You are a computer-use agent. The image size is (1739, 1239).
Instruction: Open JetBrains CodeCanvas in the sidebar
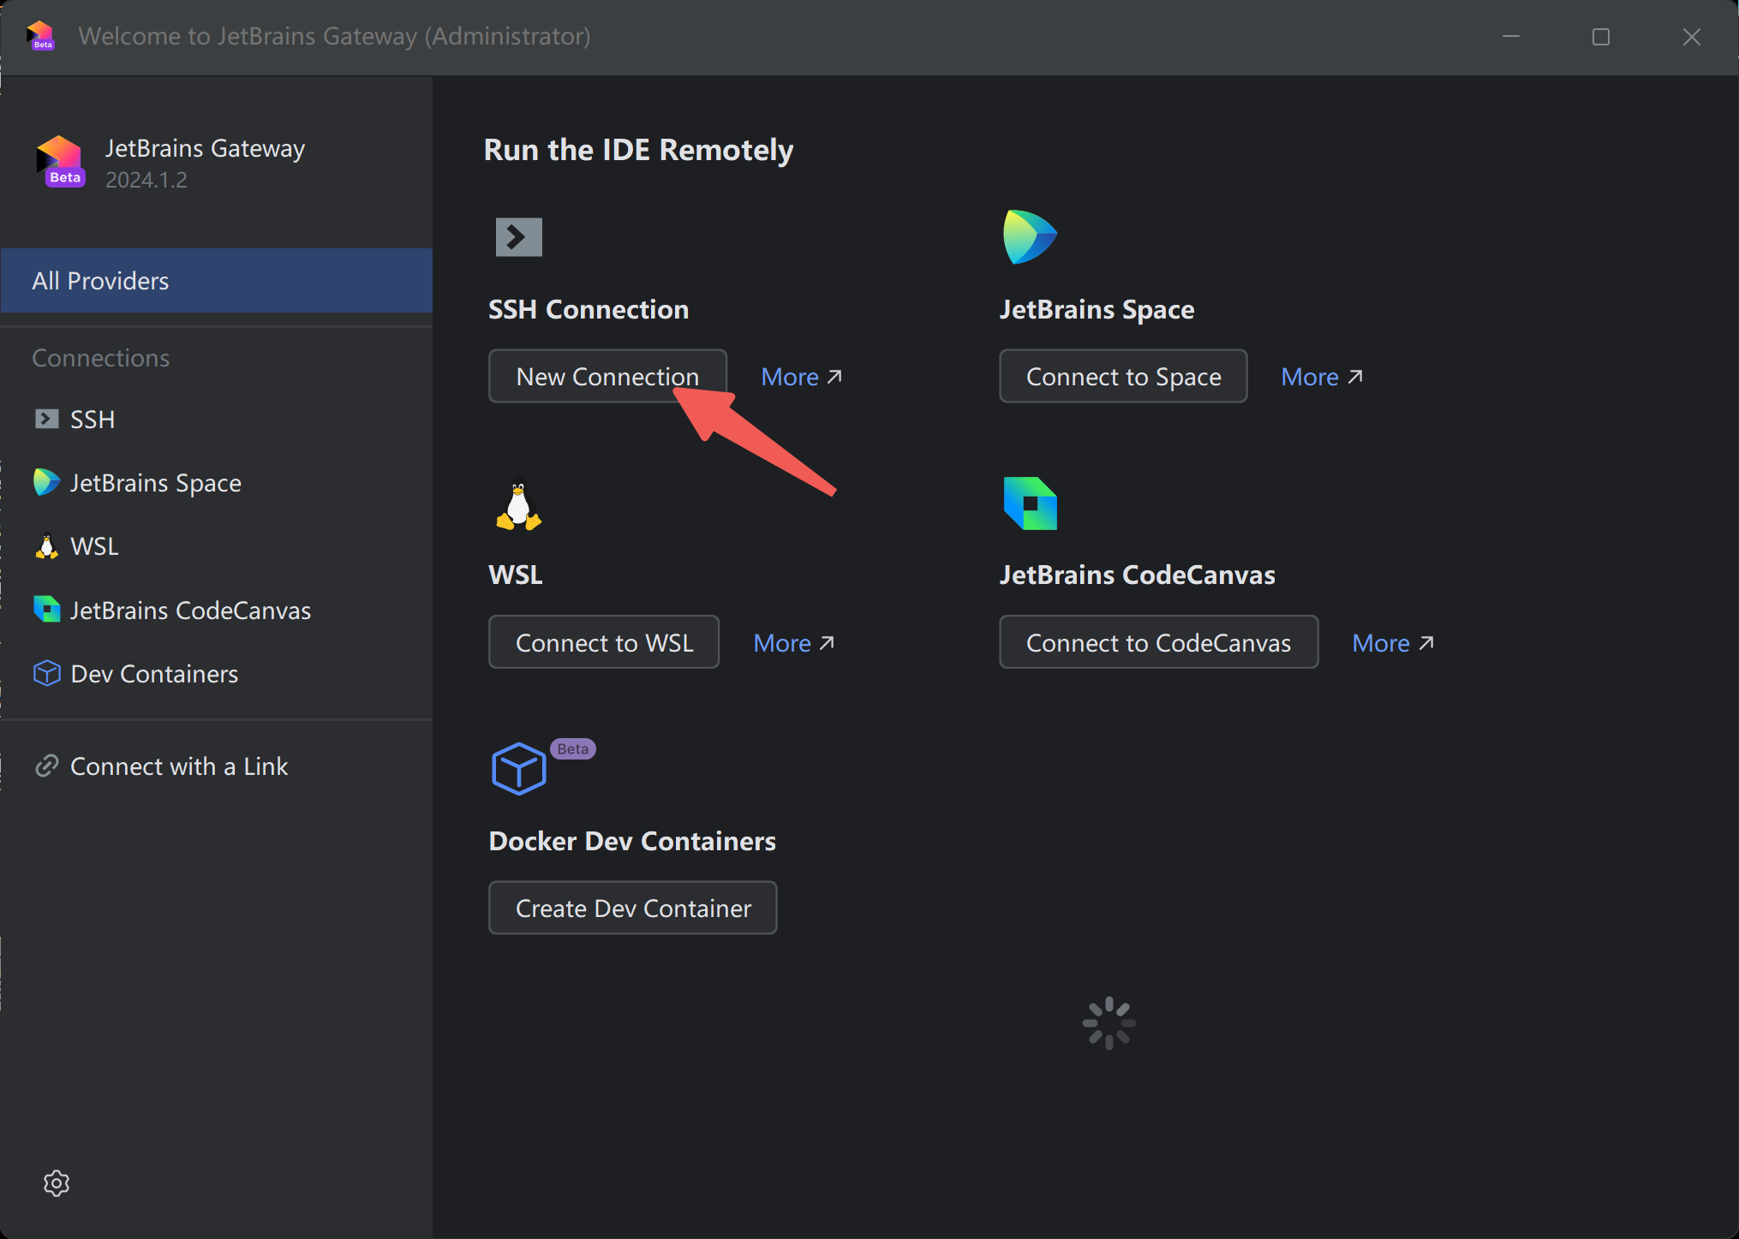coord(217,611)
